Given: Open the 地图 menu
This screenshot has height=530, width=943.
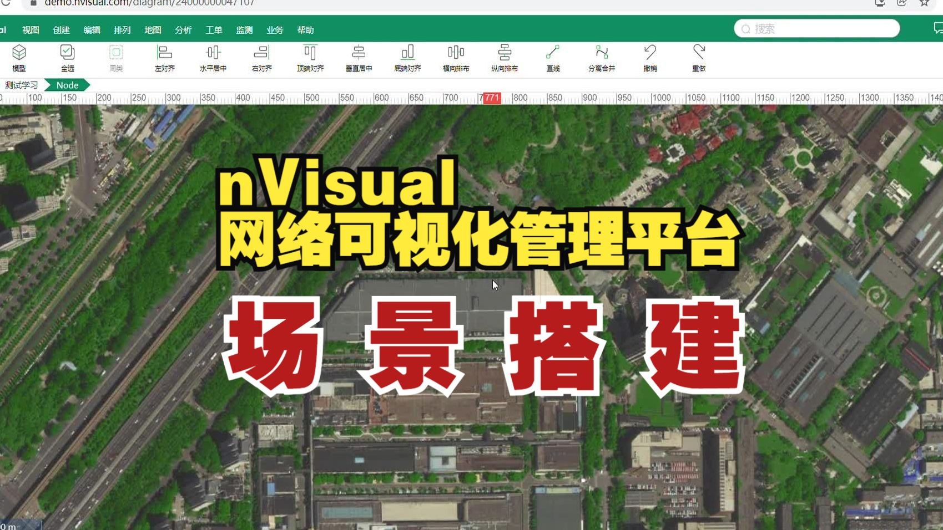Looking at the screenshot, I should (x=153, y=30).
